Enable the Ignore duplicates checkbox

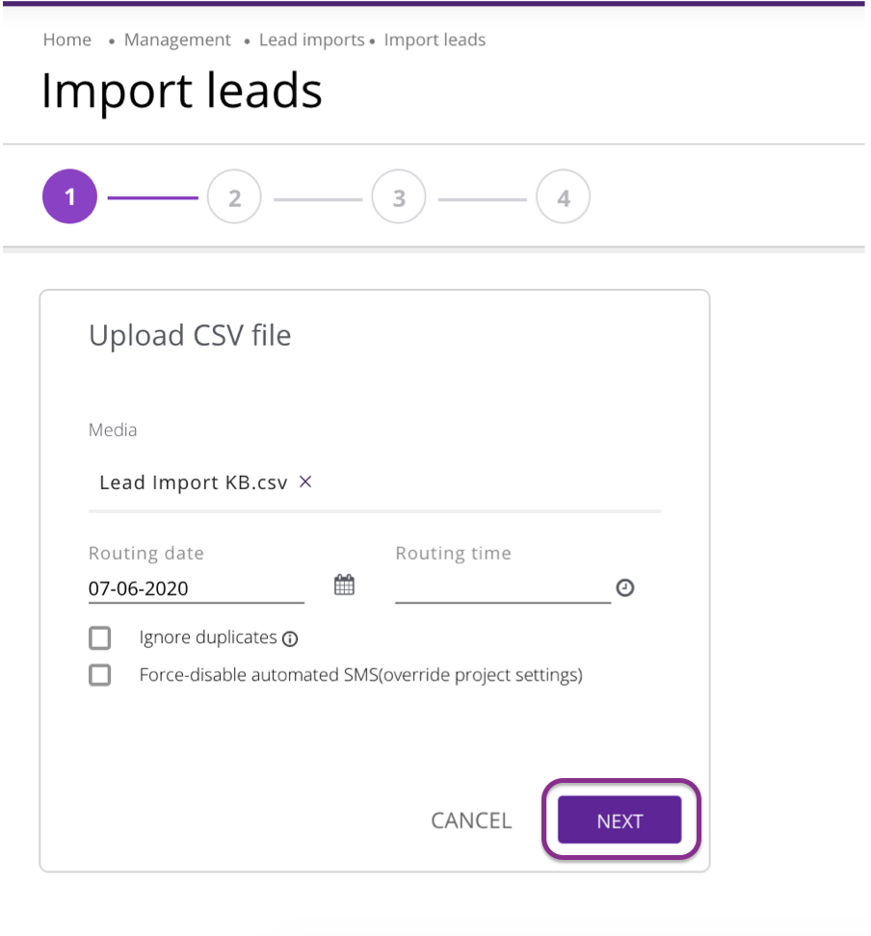100,637
